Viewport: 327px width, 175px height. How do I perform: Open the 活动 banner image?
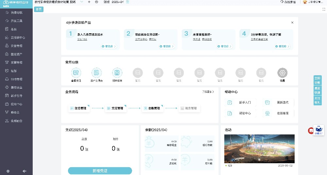[x=259, y=149]
